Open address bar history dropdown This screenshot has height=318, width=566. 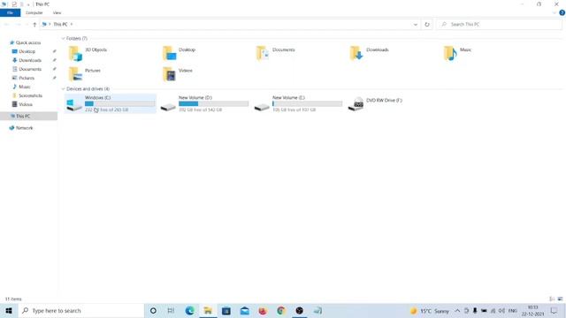(x=415, y=24)
